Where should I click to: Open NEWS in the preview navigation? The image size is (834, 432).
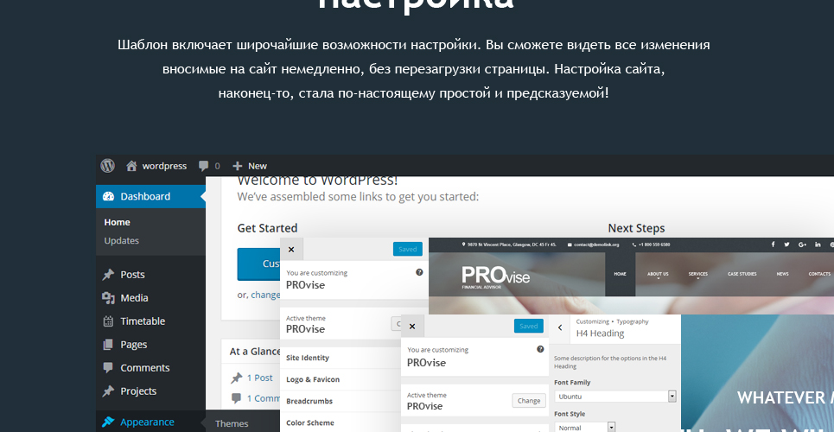pyautogui.click(x=782, y=274)
